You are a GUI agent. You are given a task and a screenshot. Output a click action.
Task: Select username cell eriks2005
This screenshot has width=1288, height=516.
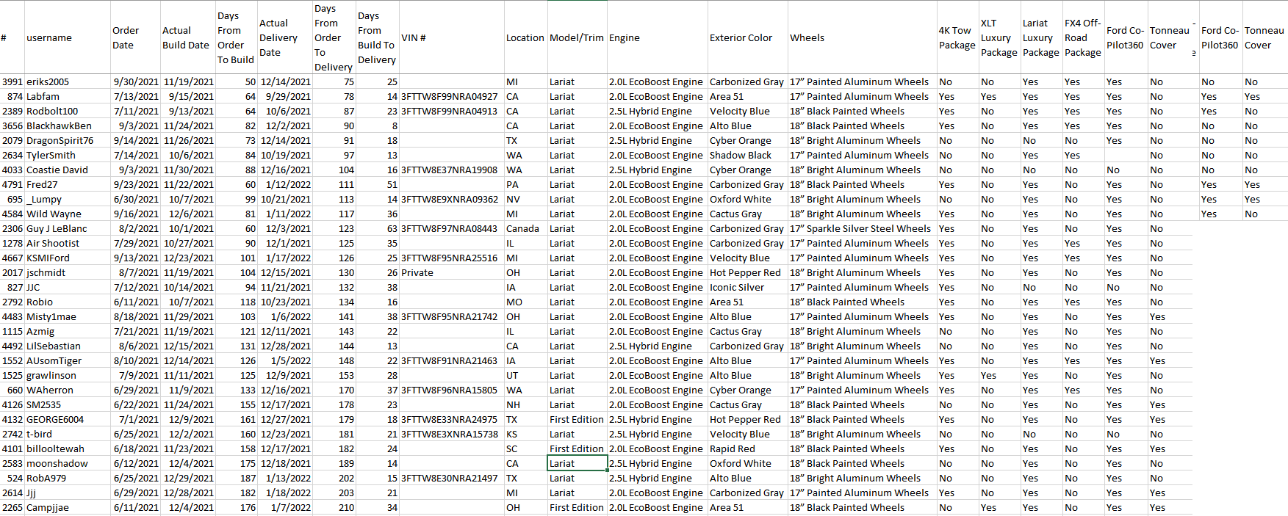point(67,81)
